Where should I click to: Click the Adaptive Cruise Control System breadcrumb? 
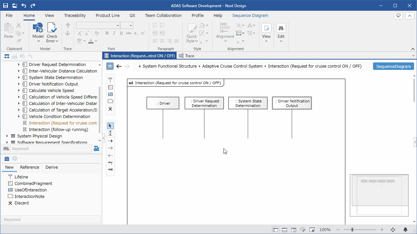click(x=232, y=66)
